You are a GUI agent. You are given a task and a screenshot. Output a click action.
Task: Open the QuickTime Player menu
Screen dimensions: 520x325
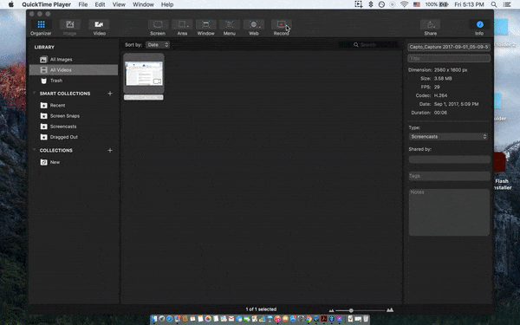pos(47,4)
